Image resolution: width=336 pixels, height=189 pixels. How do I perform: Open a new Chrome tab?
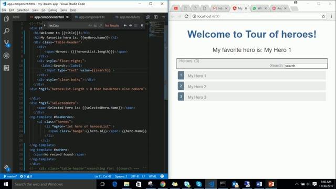295,8
